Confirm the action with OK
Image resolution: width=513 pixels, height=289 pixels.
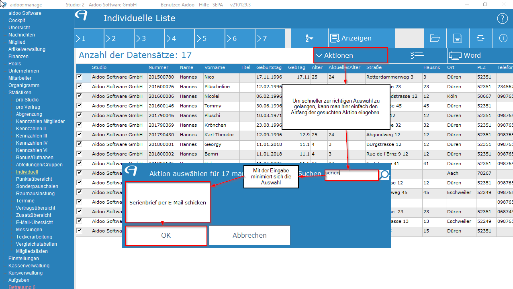166,235
